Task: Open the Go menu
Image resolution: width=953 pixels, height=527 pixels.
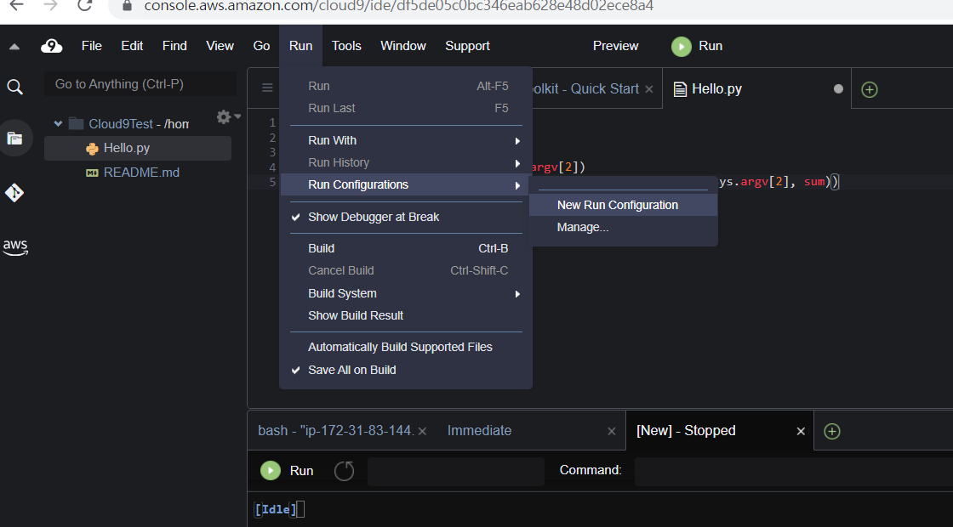Action: [x=261, y=46]
